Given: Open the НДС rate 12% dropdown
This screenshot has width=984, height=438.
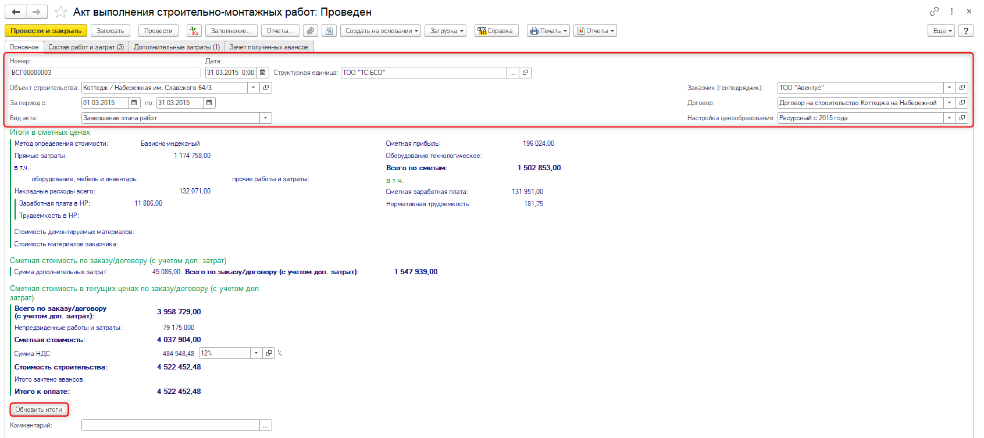Looking at the screenshot, I should [256, 353].
